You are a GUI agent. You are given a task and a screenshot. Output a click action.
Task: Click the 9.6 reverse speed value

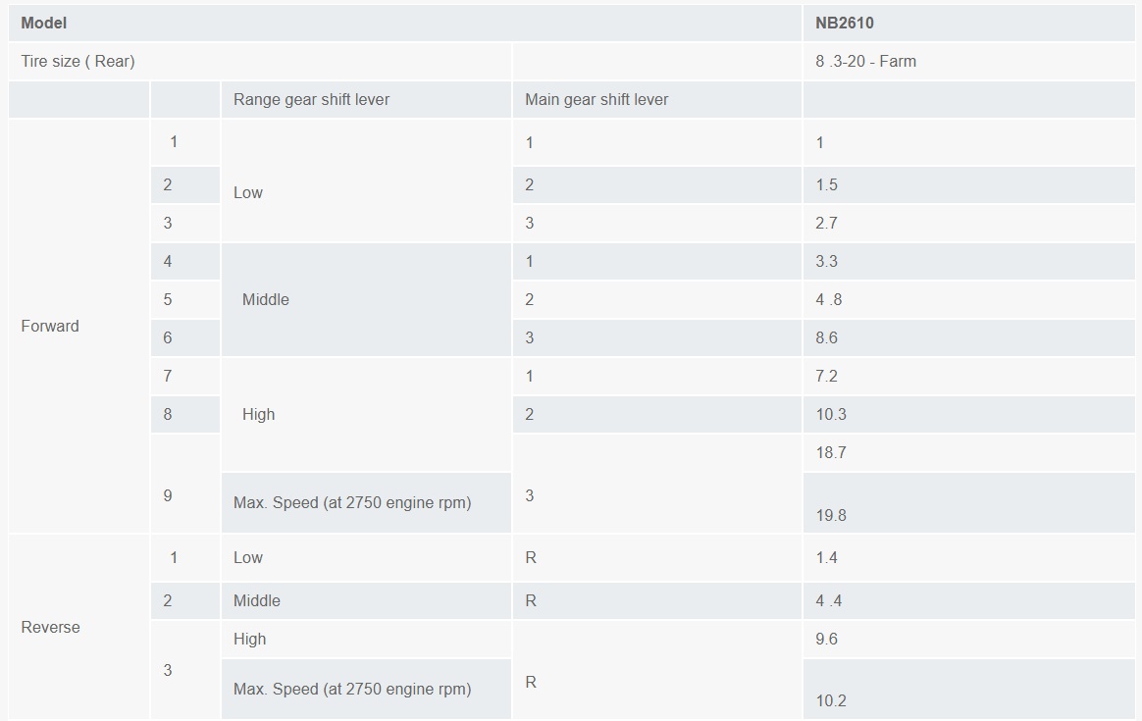(826, 639)
